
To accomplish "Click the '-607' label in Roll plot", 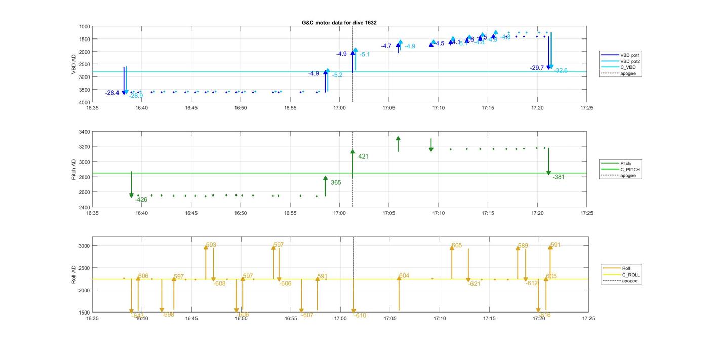I will pos(307,315).
